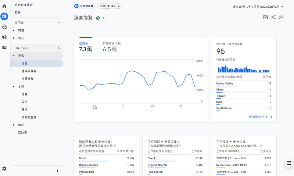Open the 工作階段 metric dropdown in middle card
The height and width of the screenshot is (176, 294).
coord(155,142)
